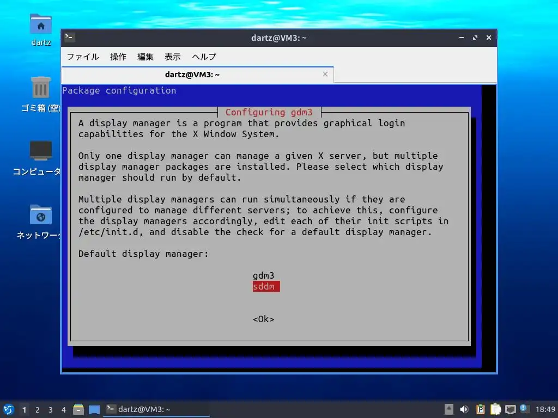Click the P package tray icon

pyautogui.click(x=481, y=409)
